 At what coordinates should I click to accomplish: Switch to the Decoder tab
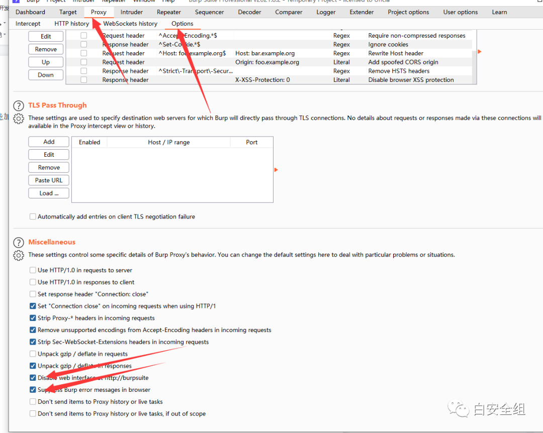249,12
